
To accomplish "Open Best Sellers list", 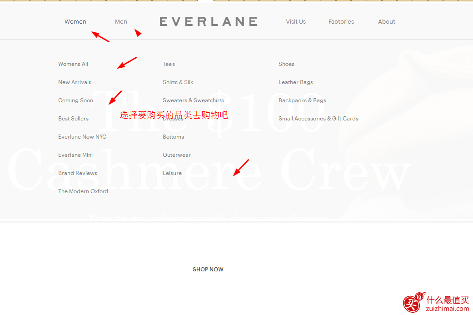I will [73, 119].
